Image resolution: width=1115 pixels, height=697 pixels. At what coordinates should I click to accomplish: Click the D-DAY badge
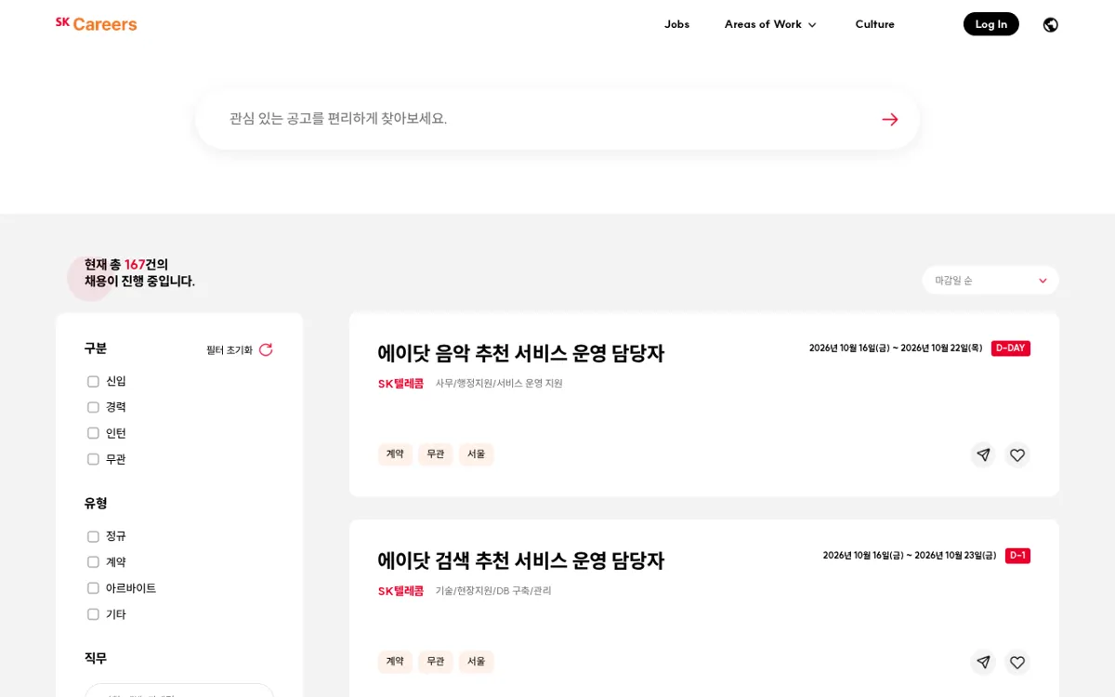pyautogui.click(x=1011, y=348)
